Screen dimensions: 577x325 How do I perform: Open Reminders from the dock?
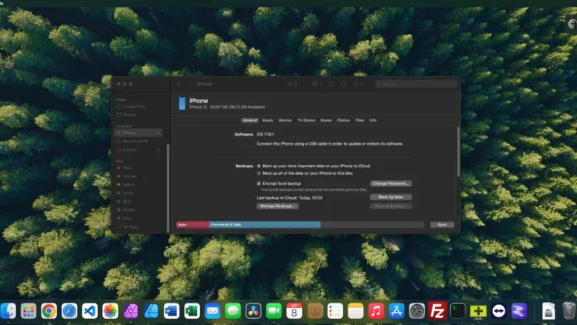pos(335,311)
